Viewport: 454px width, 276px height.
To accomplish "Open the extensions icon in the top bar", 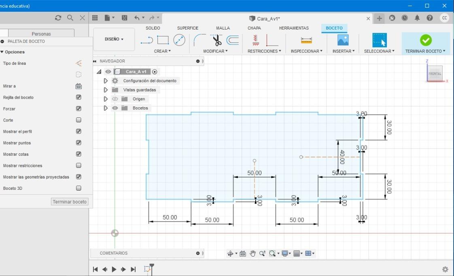I will 392,18.
